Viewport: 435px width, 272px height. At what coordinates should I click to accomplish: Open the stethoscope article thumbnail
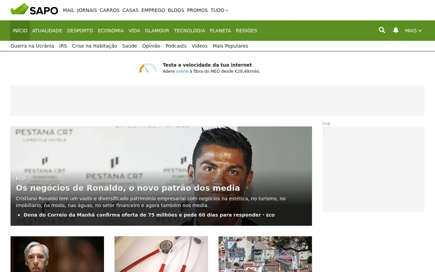tap(161, 254)
